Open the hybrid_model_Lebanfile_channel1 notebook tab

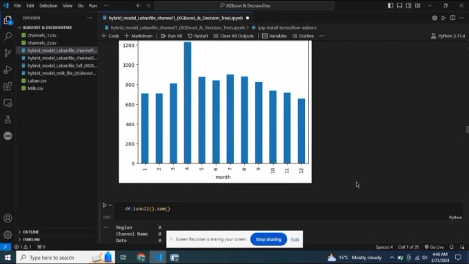tap(176, 18)
